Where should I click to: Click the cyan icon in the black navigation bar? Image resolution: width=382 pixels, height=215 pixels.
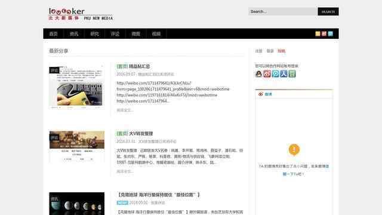330,33
